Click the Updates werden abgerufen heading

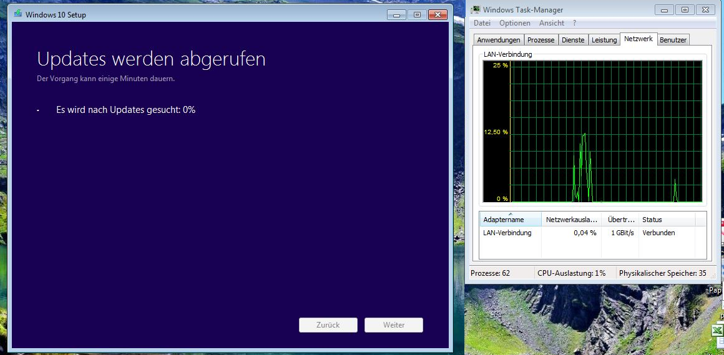(151, 59)
